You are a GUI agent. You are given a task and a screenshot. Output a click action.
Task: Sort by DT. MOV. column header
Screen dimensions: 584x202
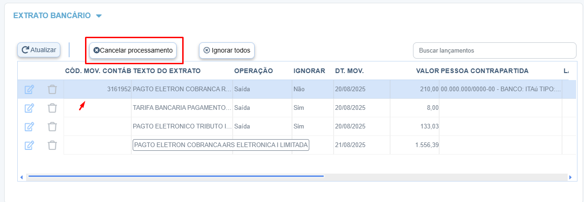[x=349, y=71]
